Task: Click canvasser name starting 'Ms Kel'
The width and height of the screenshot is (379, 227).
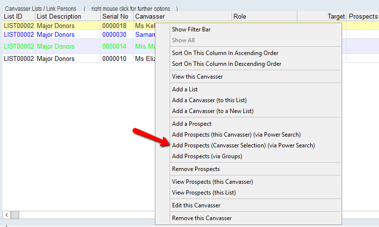Action: coord(145,26)
